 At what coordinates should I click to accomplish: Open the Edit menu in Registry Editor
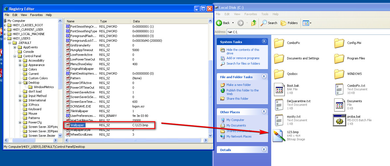pos(15,15)
